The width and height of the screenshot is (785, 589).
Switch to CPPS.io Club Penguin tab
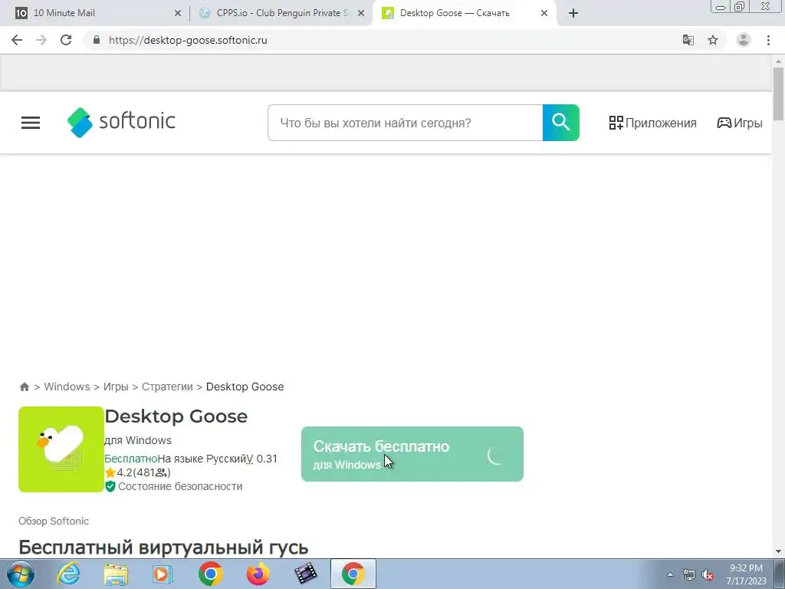coord(281,13)
